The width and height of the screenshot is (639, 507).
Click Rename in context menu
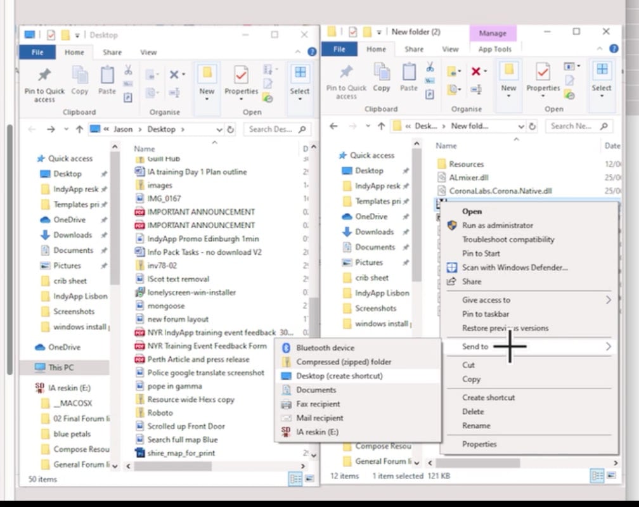tap(529, 425)
